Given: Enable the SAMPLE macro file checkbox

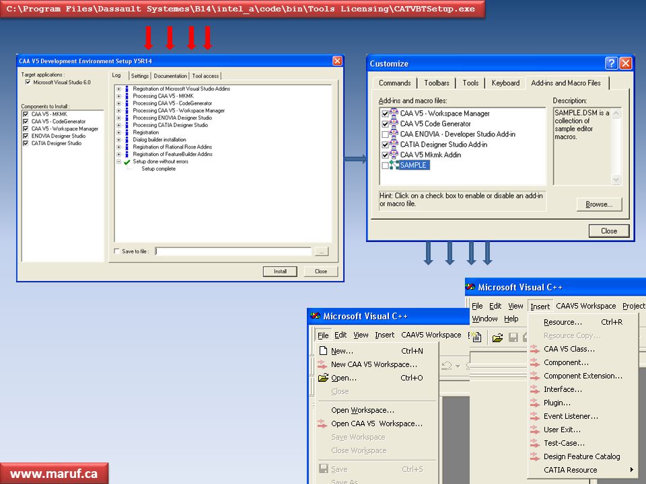Looking at the screenshot, I should point(385,165).
